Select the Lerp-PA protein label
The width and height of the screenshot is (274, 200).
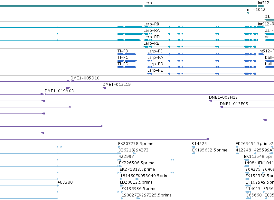pos(155,58)
